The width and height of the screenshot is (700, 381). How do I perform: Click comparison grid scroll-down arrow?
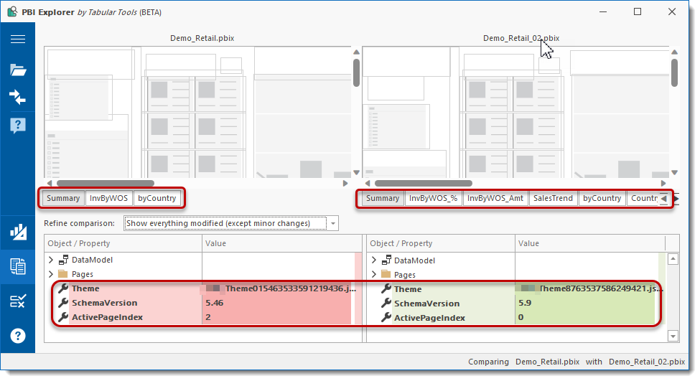673,336
